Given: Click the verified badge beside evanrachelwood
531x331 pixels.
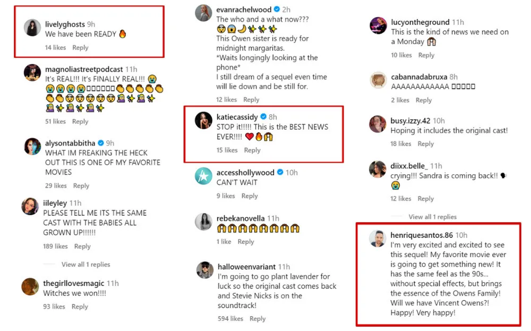Looking at the screenshot, I should pos(277,10).
